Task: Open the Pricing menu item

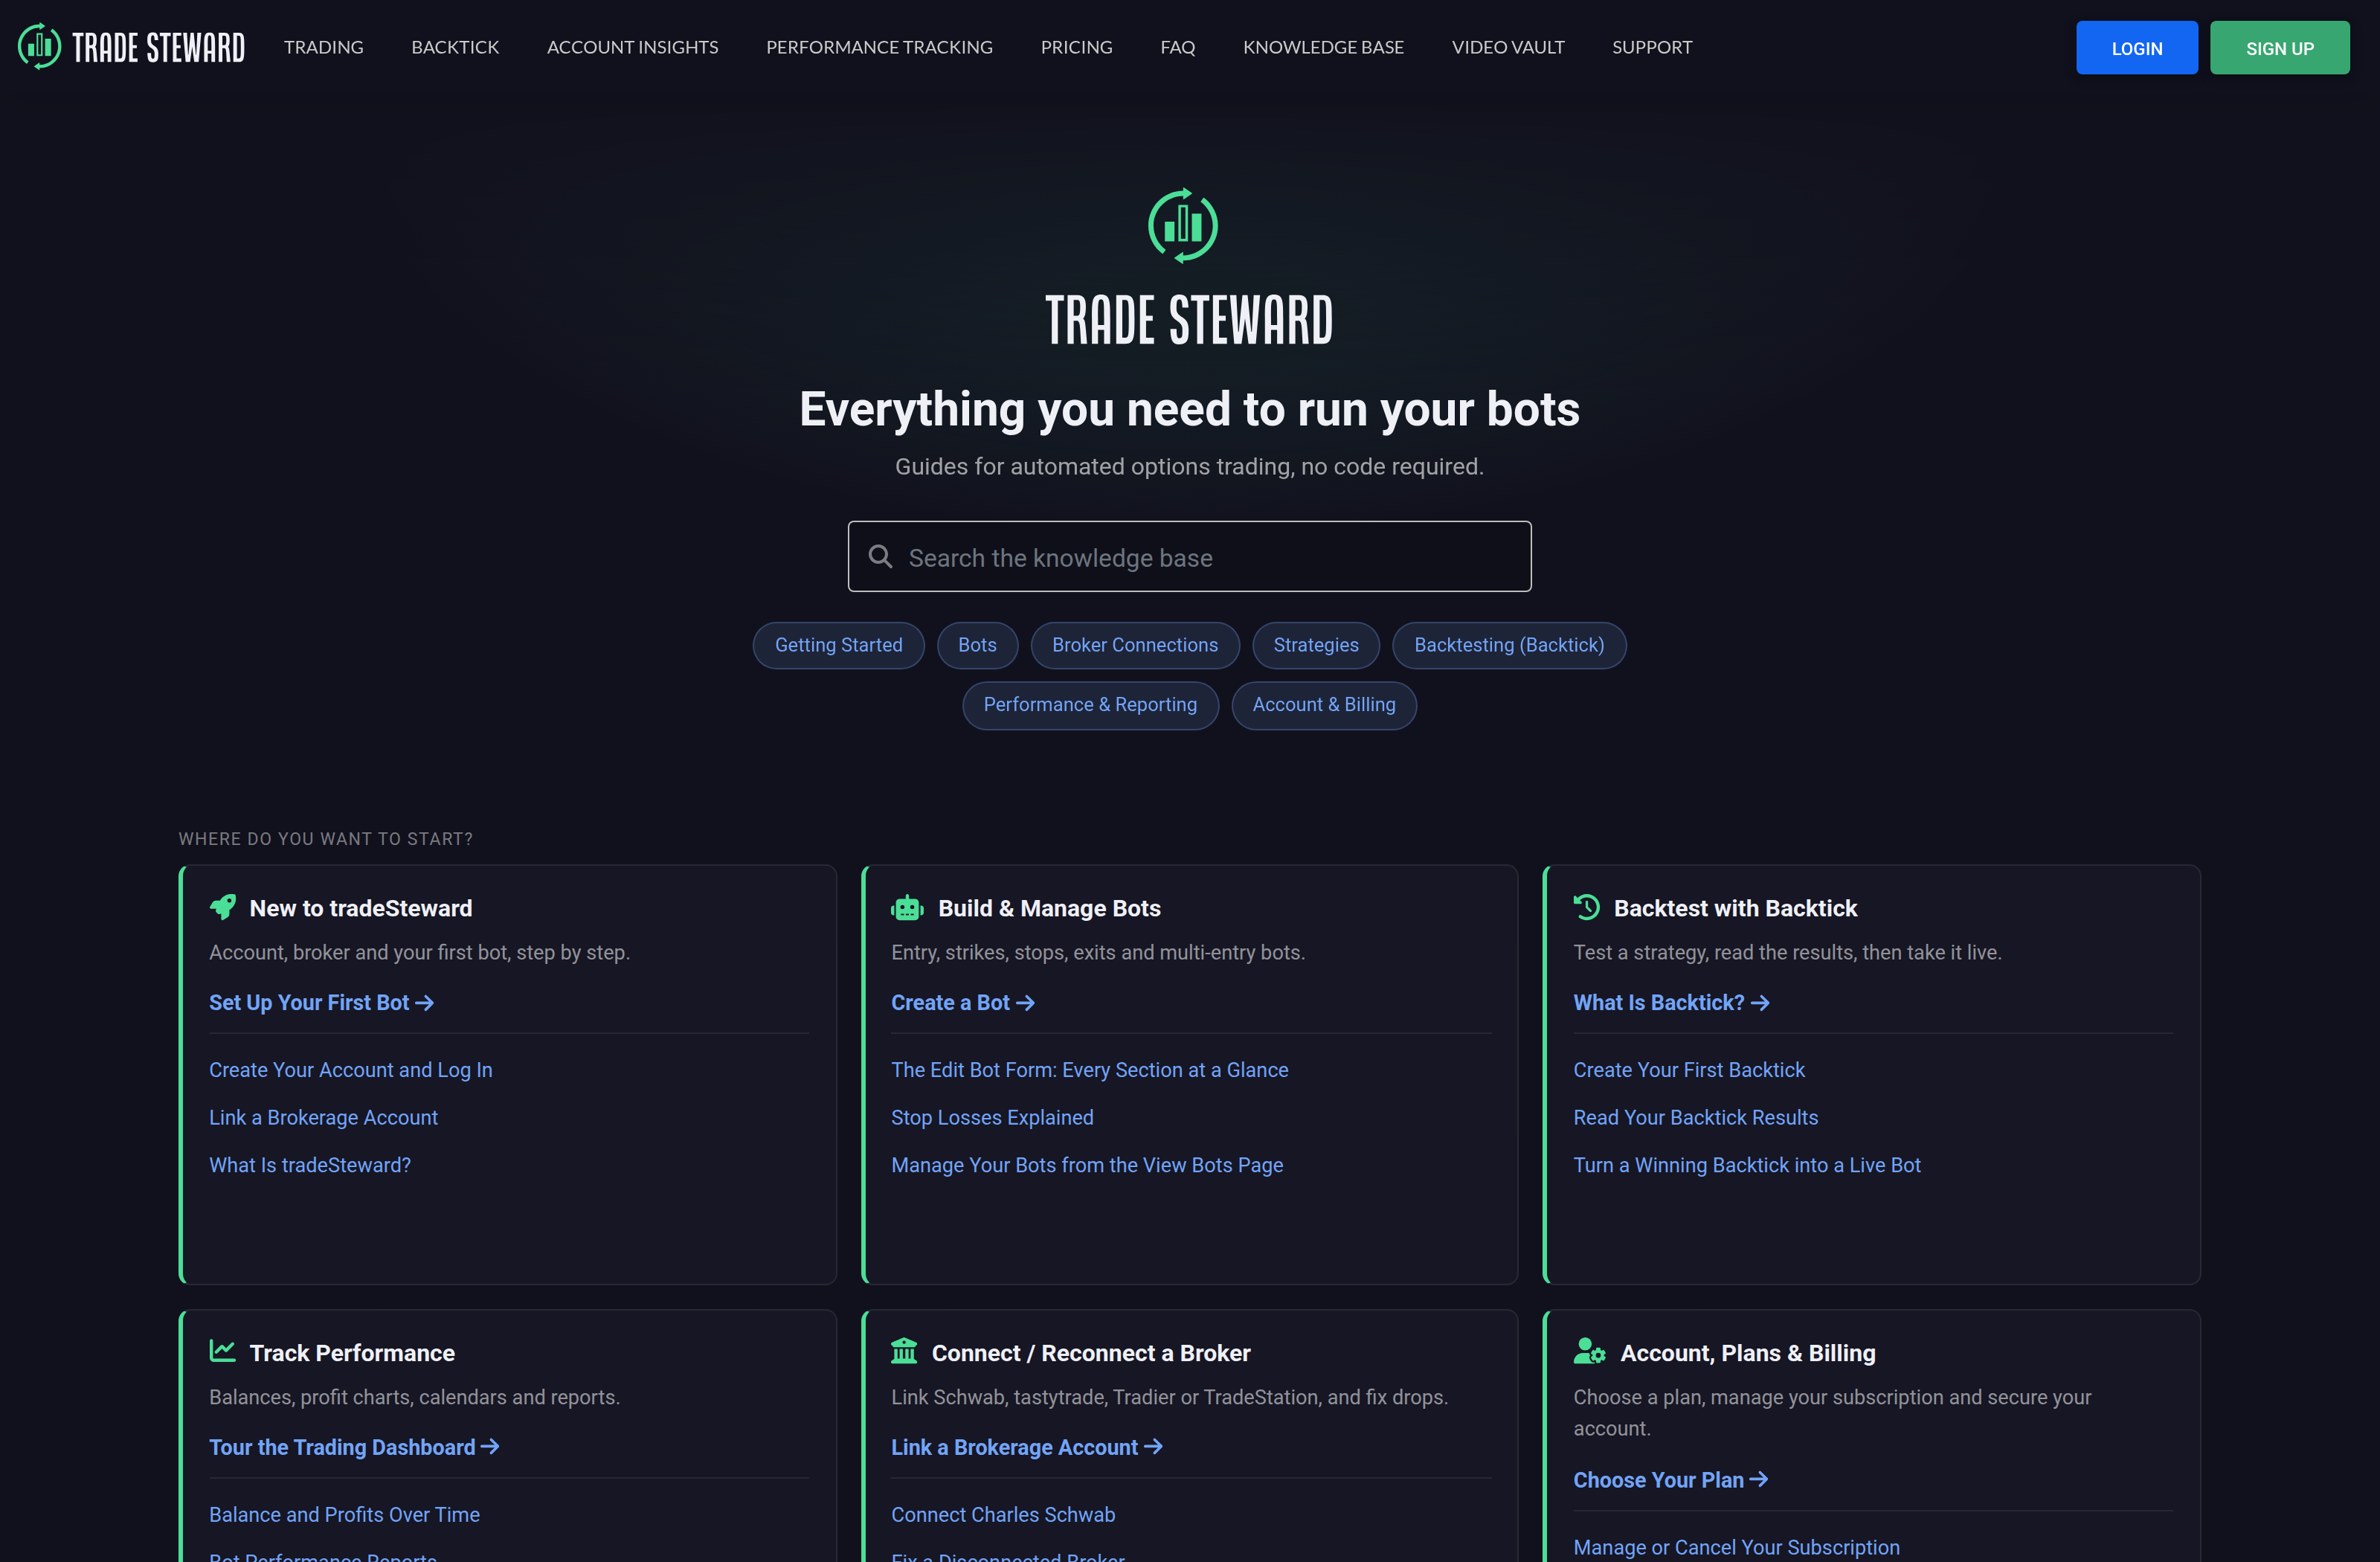Action: click(1076, 47)
